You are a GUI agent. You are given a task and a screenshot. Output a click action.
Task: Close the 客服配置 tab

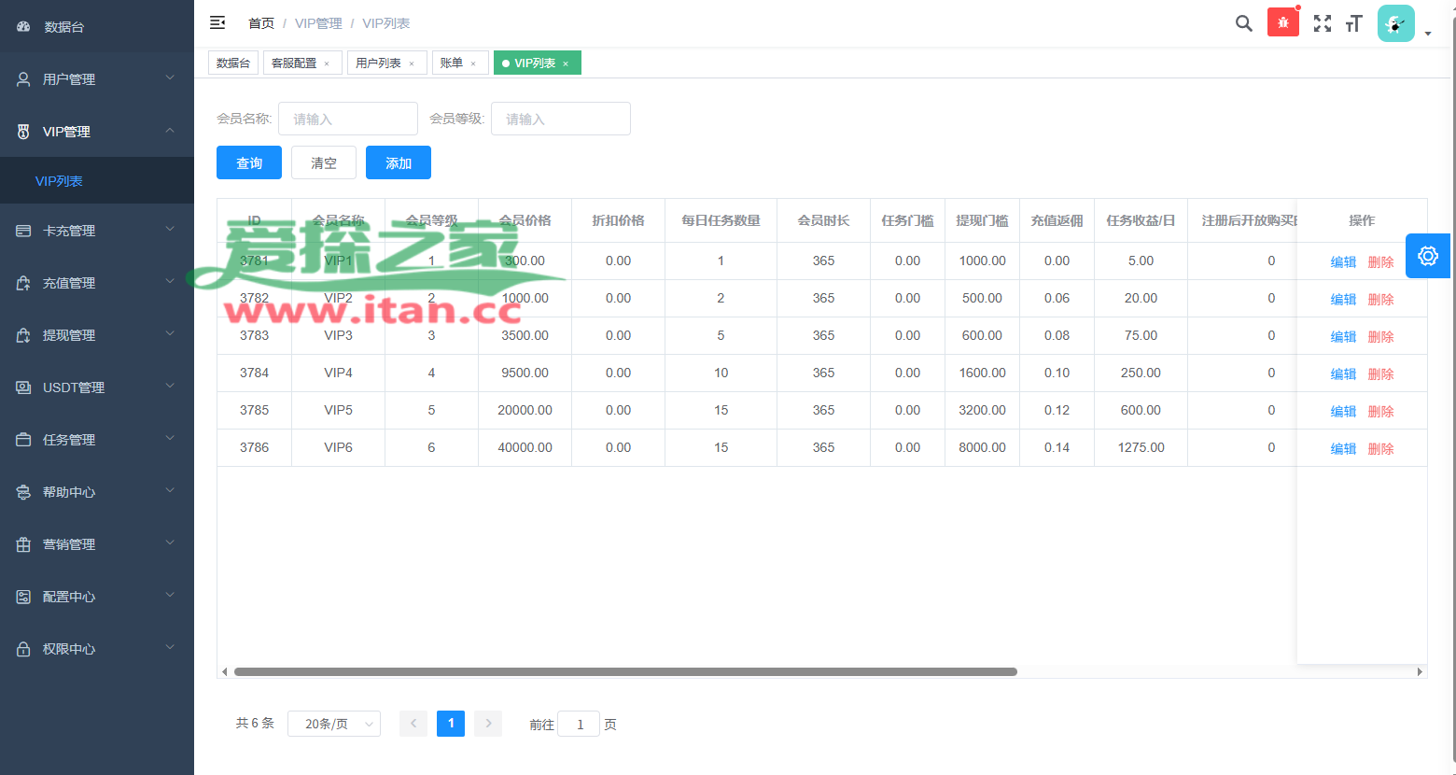tap(327, 63)
